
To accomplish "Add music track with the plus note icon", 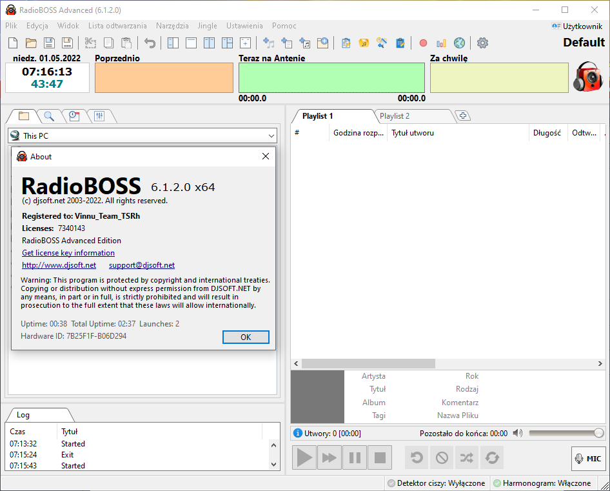I will (x=268, y=43).
